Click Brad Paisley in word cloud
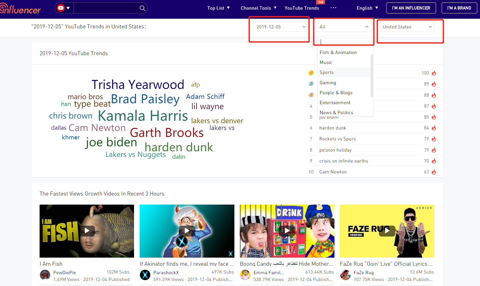 (x=145, y=99)
